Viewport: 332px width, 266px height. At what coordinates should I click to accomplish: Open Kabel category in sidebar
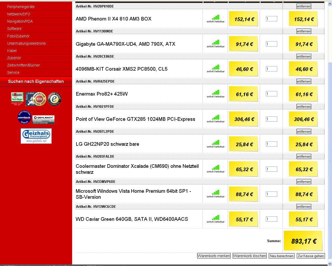click(12, 51)
